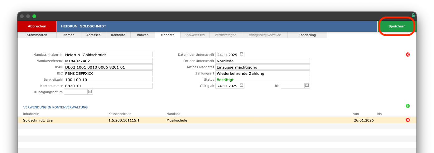Open the Art des Mandates field
Screen dimensions: 434x153
coord(262,67)
